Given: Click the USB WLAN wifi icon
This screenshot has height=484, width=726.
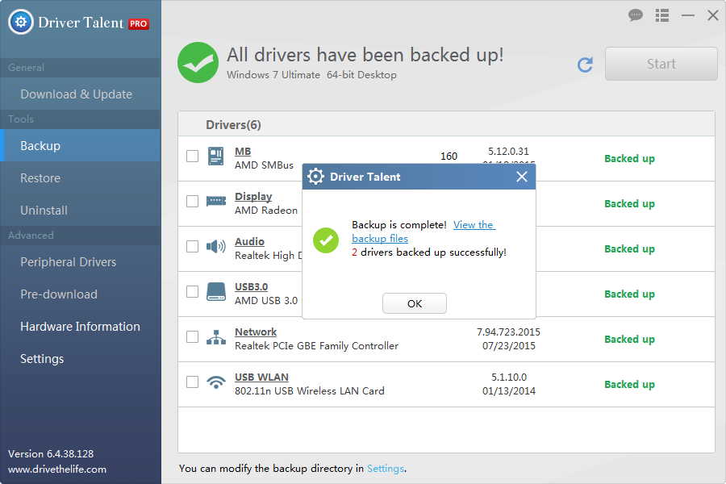Looking at the screenshot, I should tap(215, 382).
